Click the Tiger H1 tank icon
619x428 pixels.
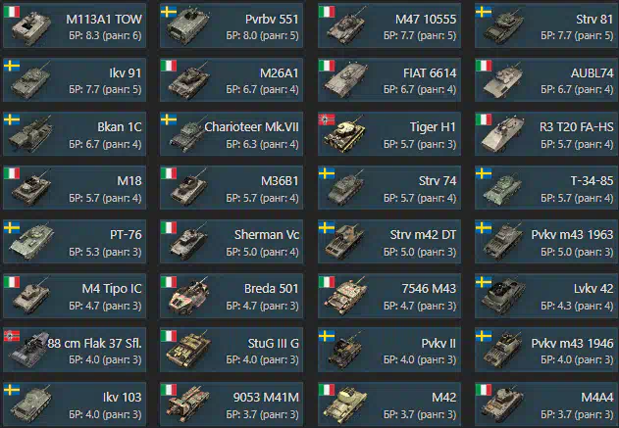(344, 135)
